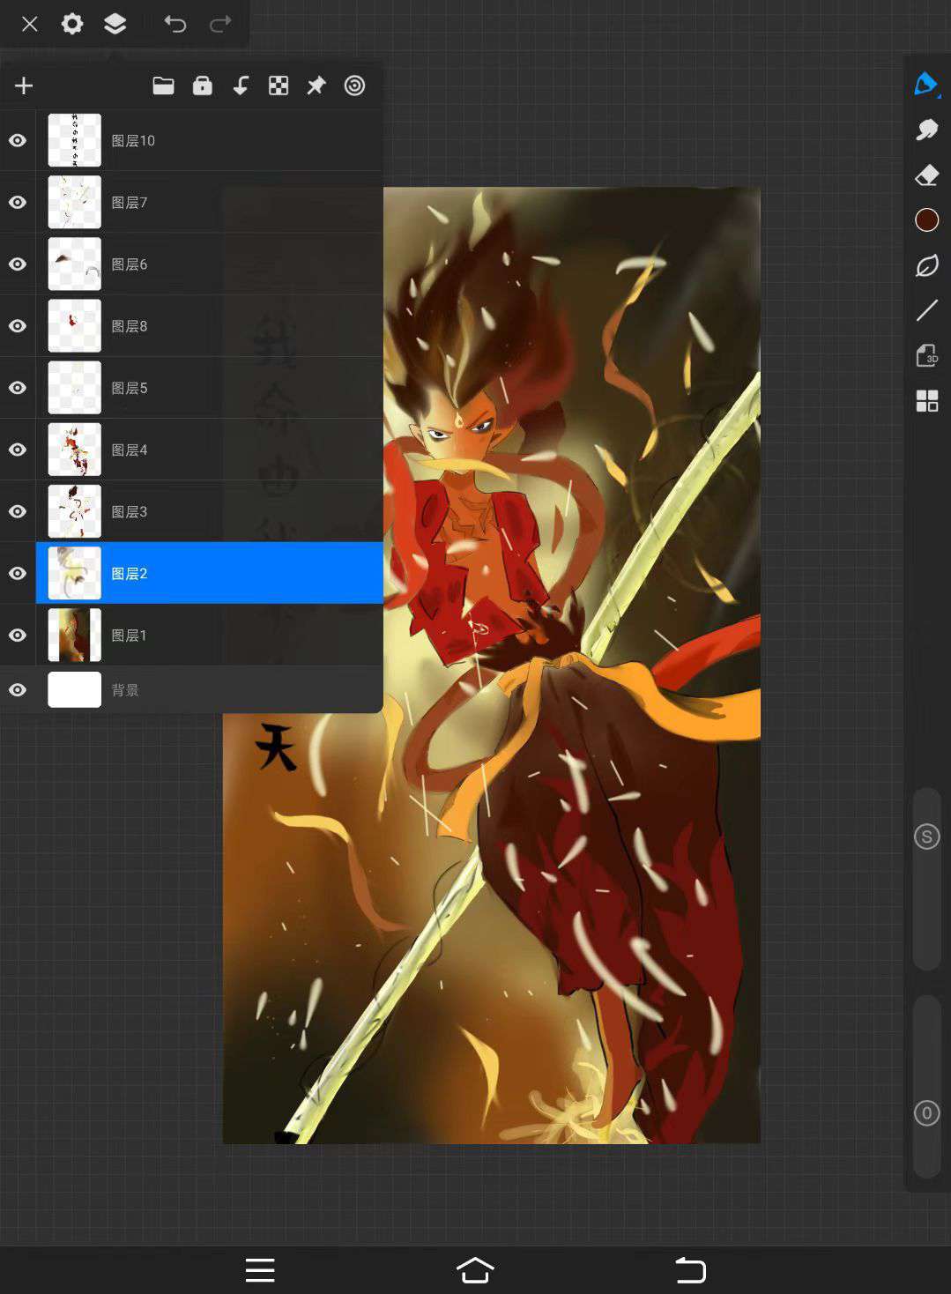Viewport: 951px width, 1294px height.
Task: Create a layer group folder
Action: click(163, 86)
